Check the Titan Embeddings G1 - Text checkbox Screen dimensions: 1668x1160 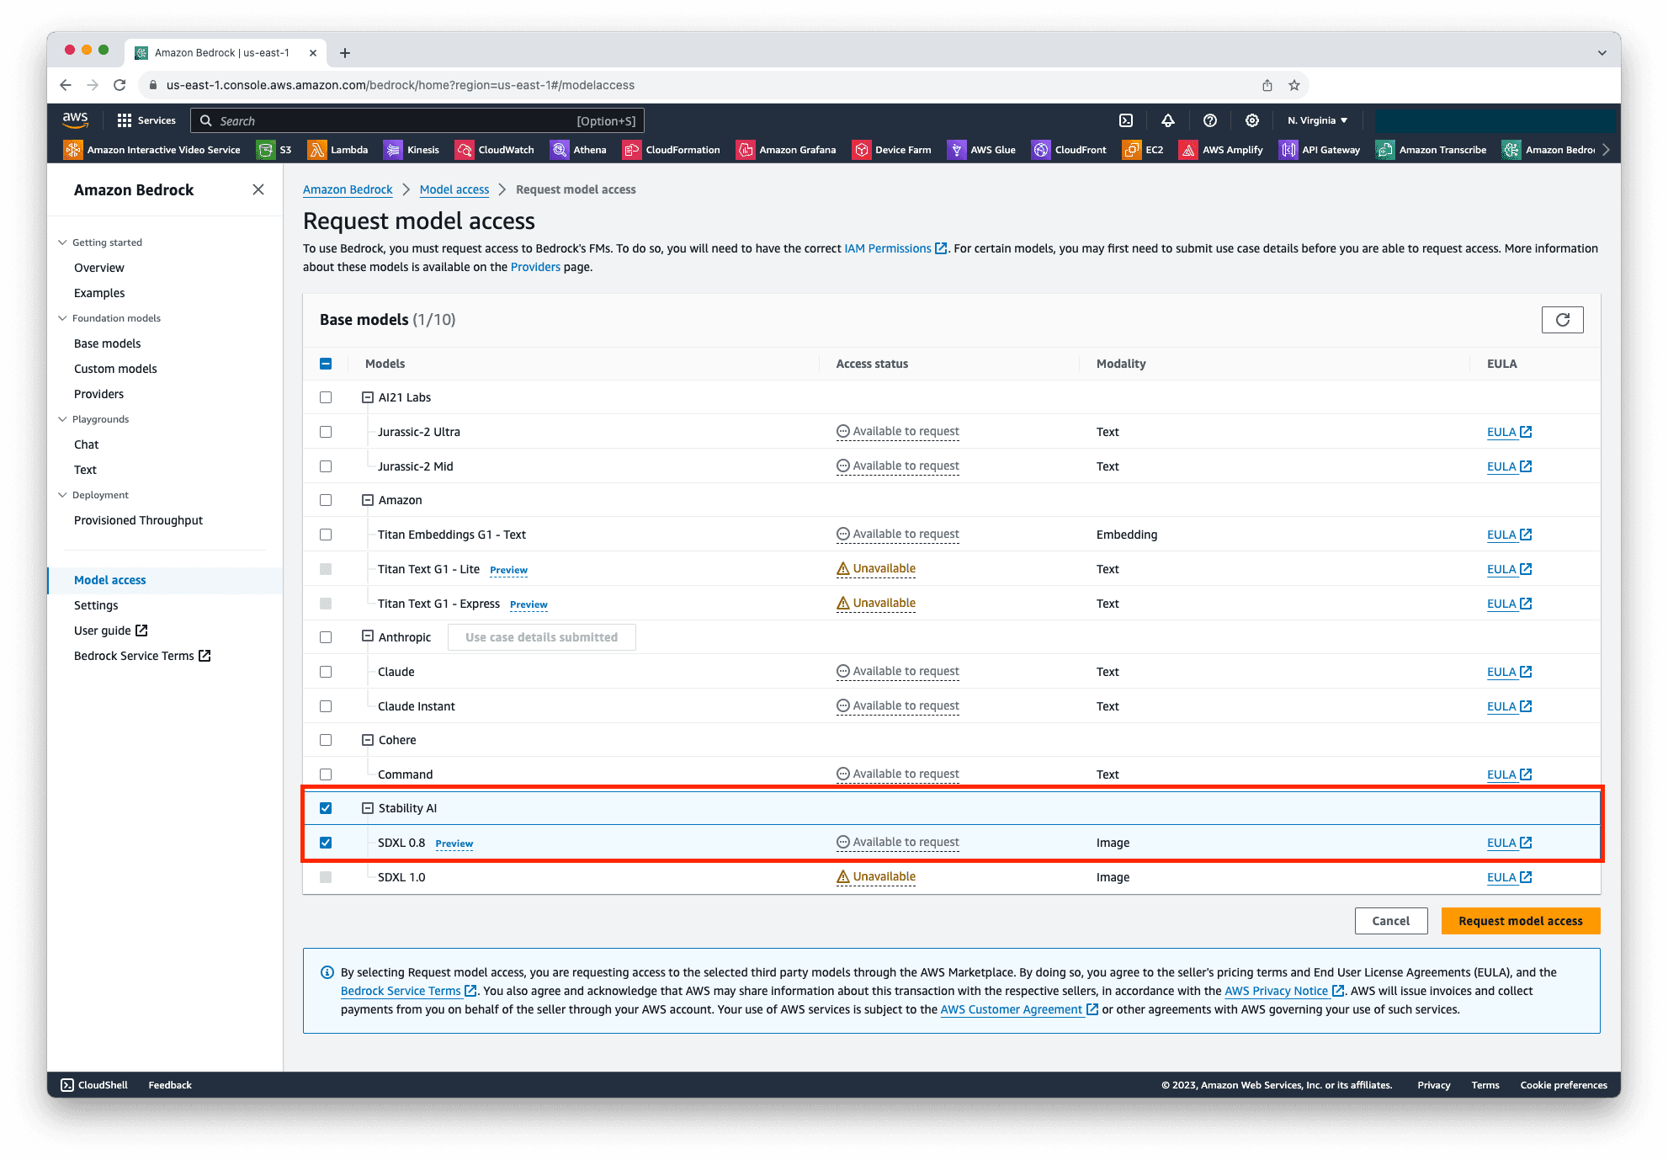(x=326, y=535)
